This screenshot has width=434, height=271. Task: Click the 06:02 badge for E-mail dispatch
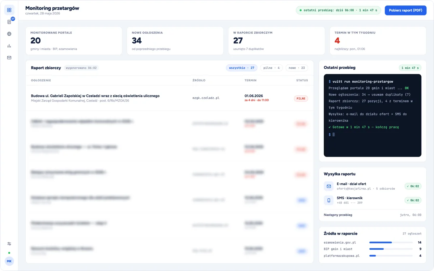click(x=413, y=186)
